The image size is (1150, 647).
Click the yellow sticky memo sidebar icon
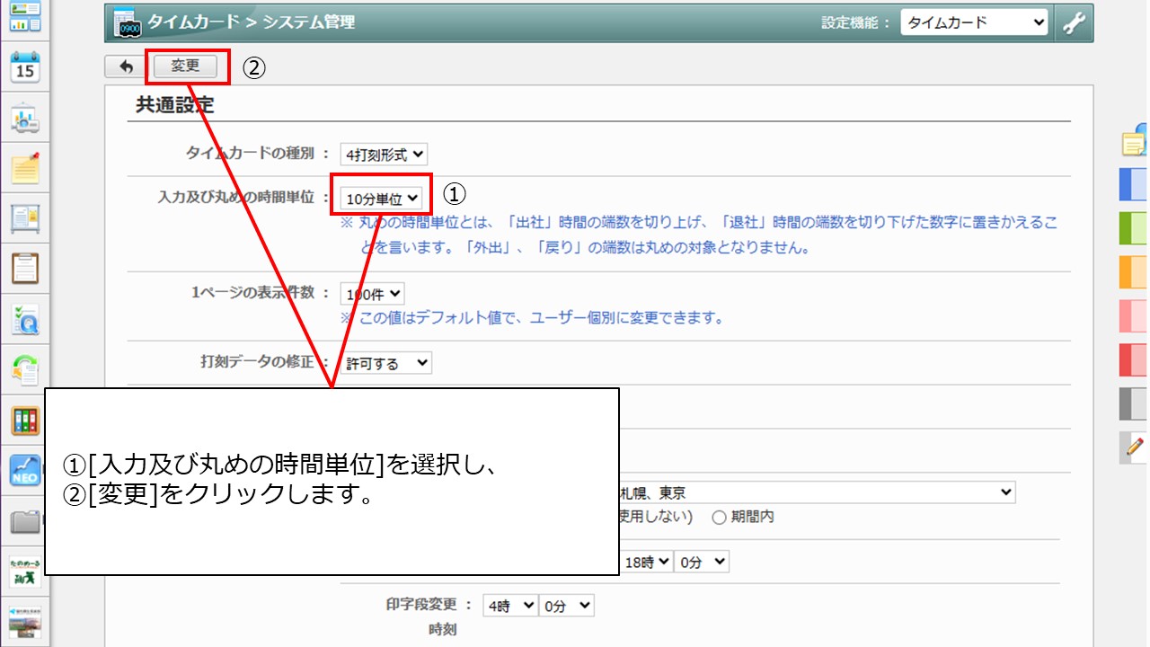pyautogui.click(x=25, y=167)
